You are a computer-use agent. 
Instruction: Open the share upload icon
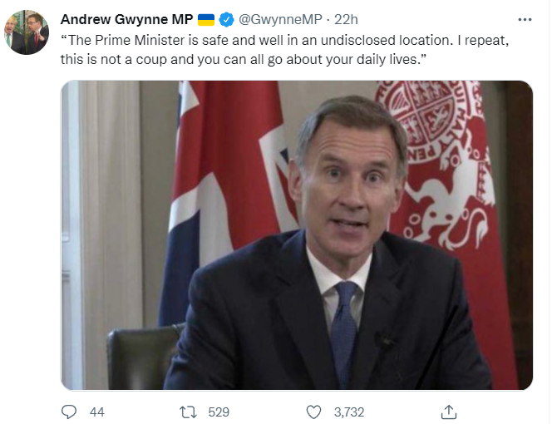tap(449, 412)
